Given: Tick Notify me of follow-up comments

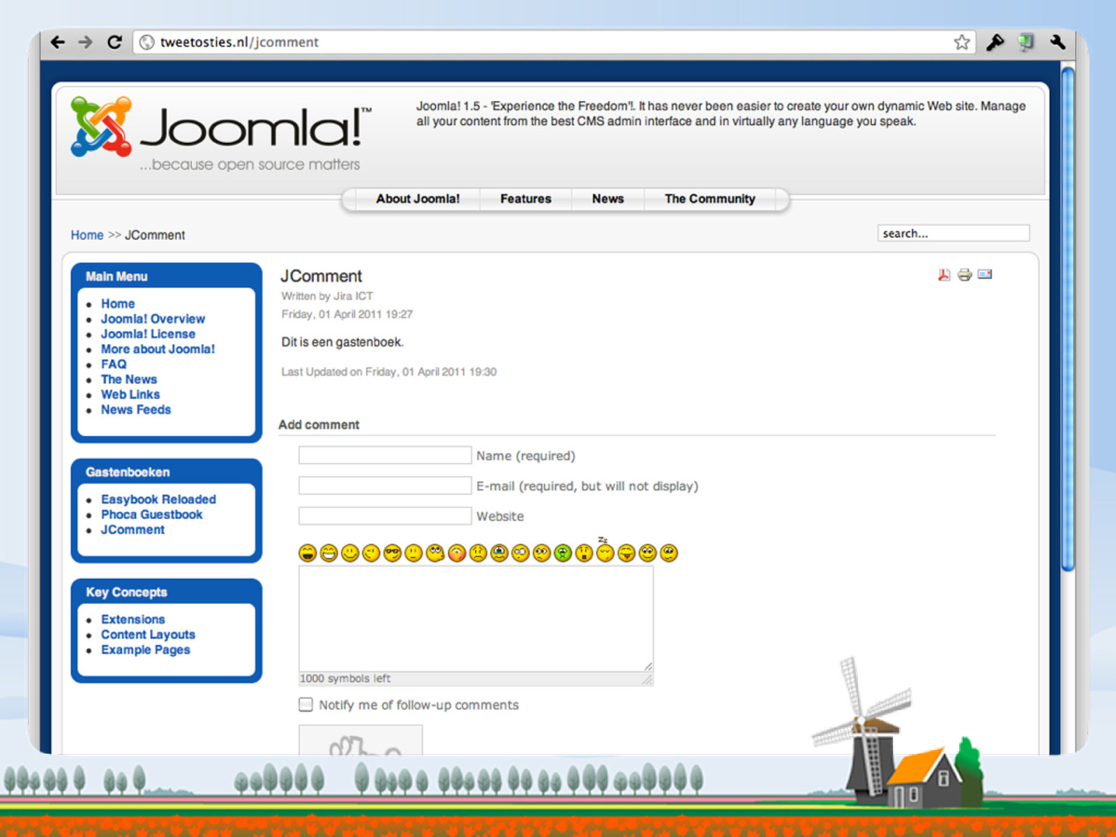Looking at the screenshot, I should [306, 704].
